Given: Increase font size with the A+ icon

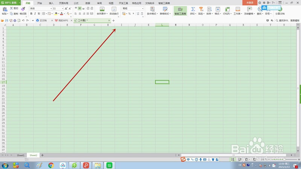Looking at the screenshot, I should coord(66,8).
